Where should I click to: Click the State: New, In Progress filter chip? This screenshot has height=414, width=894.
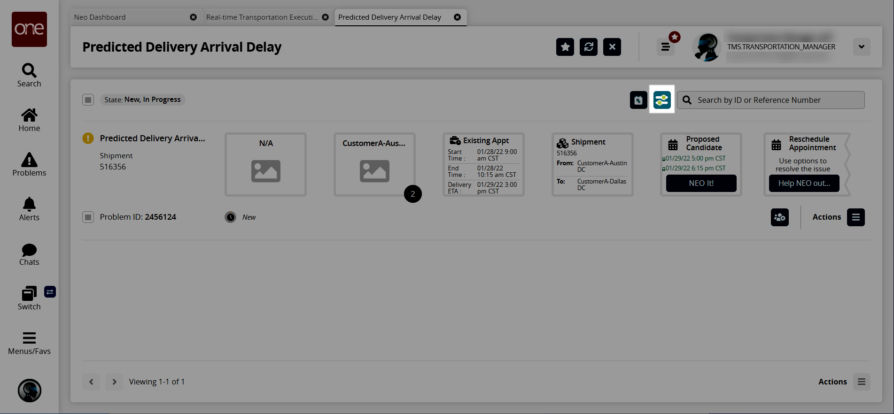point(142,100)
